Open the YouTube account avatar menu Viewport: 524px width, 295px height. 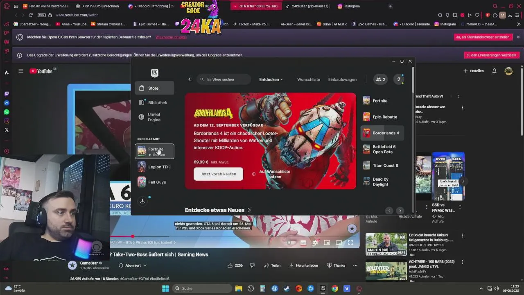point(508,71)
